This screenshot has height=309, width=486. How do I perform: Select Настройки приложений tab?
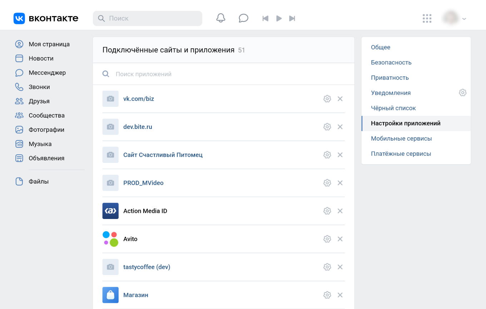click(x=416, y=123)
